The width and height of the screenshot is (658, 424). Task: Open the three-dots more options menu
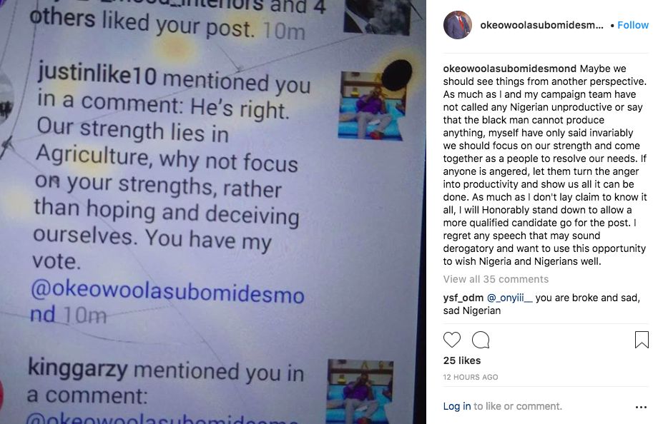pyautogui.click(x=642, y=407)
